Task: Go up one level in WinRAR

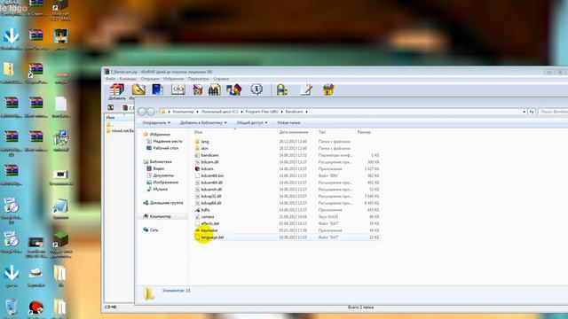Action: pyautogui.click(x=111, y=107)
